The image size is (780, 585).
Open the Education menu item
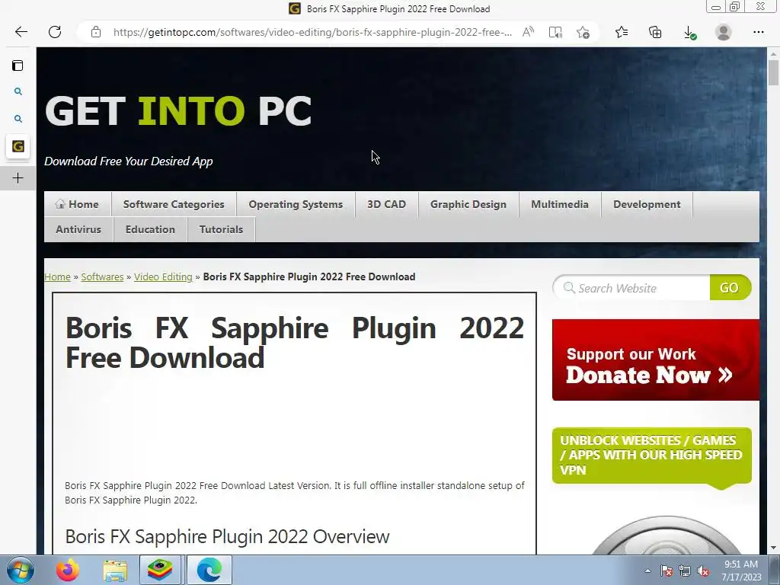click(x=150, y=230)
